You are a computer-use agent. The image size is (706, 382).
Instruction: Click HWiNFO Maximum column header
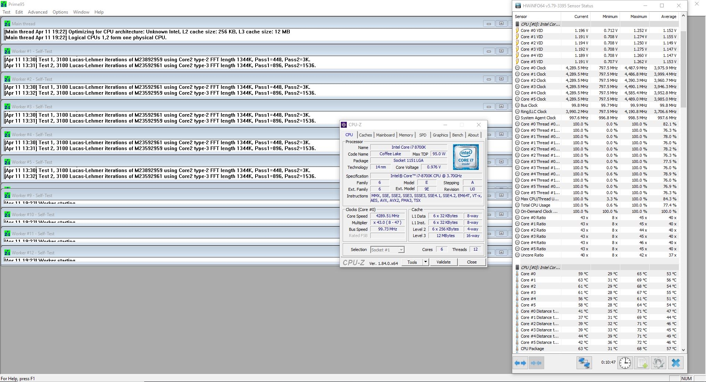tap(634, 17)
